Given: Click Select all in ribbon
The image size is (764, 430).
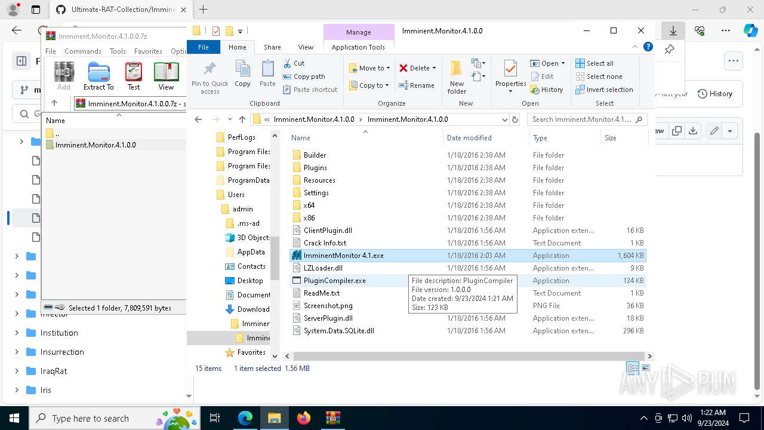Looking at the screenshot, I should pos(594,63).
